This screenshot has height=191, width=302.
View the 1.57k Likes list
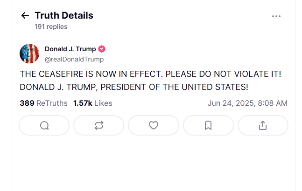pyautogui.click(x=92, y=103)
